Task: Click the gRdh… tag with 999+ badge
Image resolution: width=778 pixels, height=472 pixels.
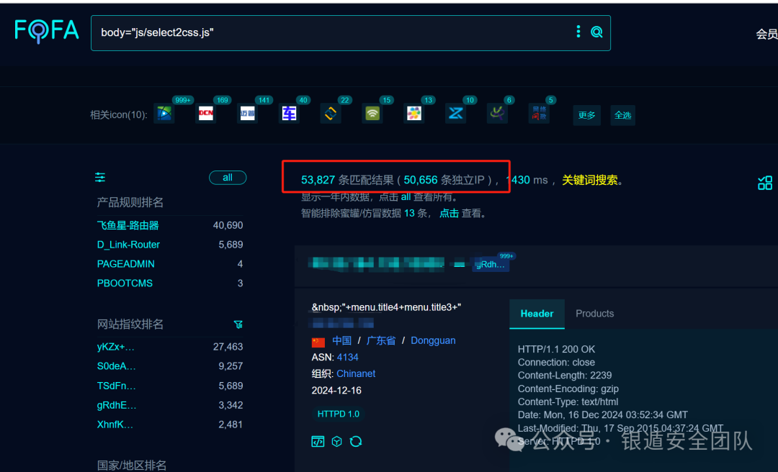Action: click(x=491, y=264)
